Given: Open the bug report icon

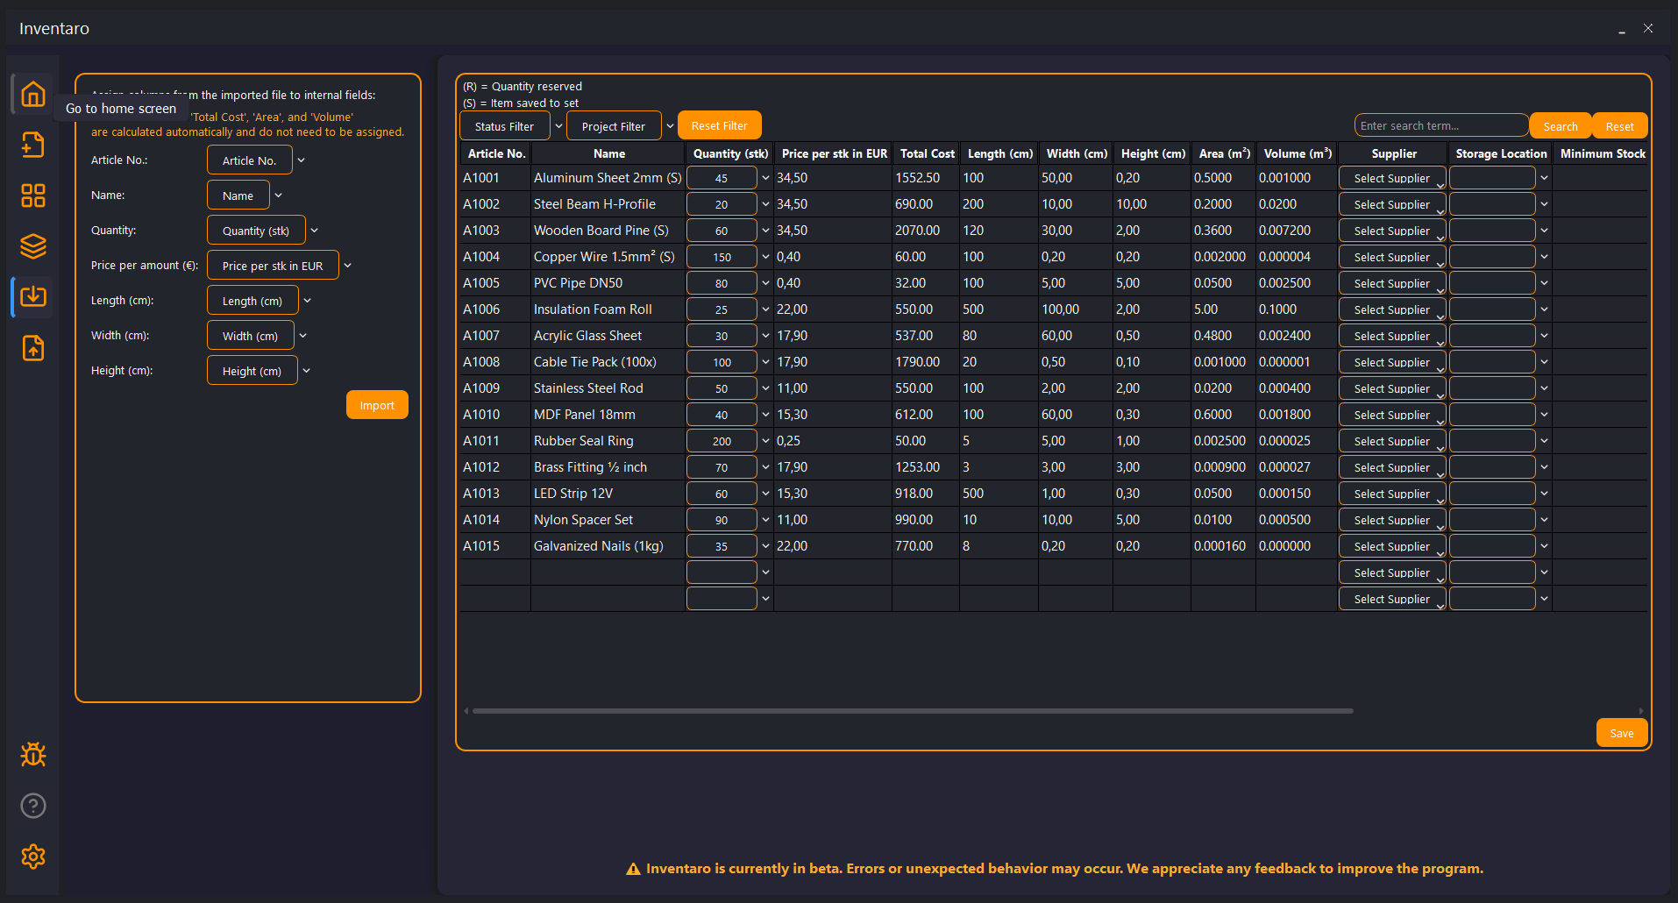Looking at the screenshot, I should coord(33,755).
